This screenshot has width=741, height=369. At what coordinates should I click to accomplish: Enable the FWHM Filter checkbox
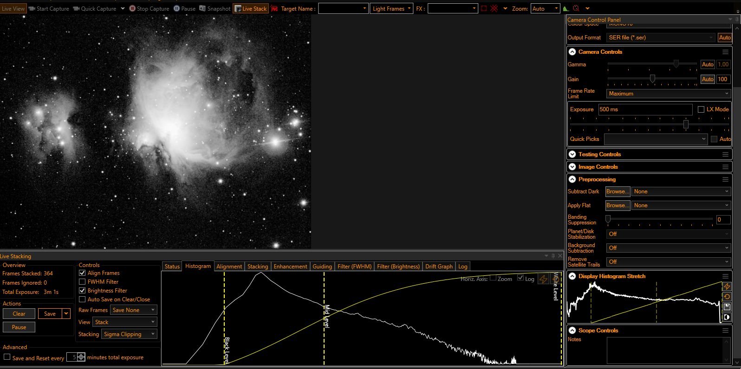coord(82,282)
